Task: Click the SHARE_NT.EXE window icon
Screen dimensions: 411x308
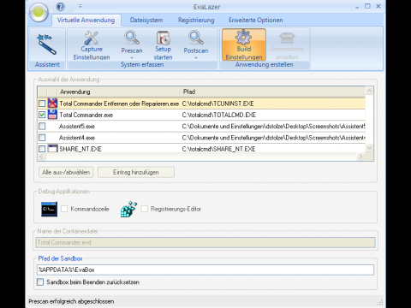Action: coord(52,148)
